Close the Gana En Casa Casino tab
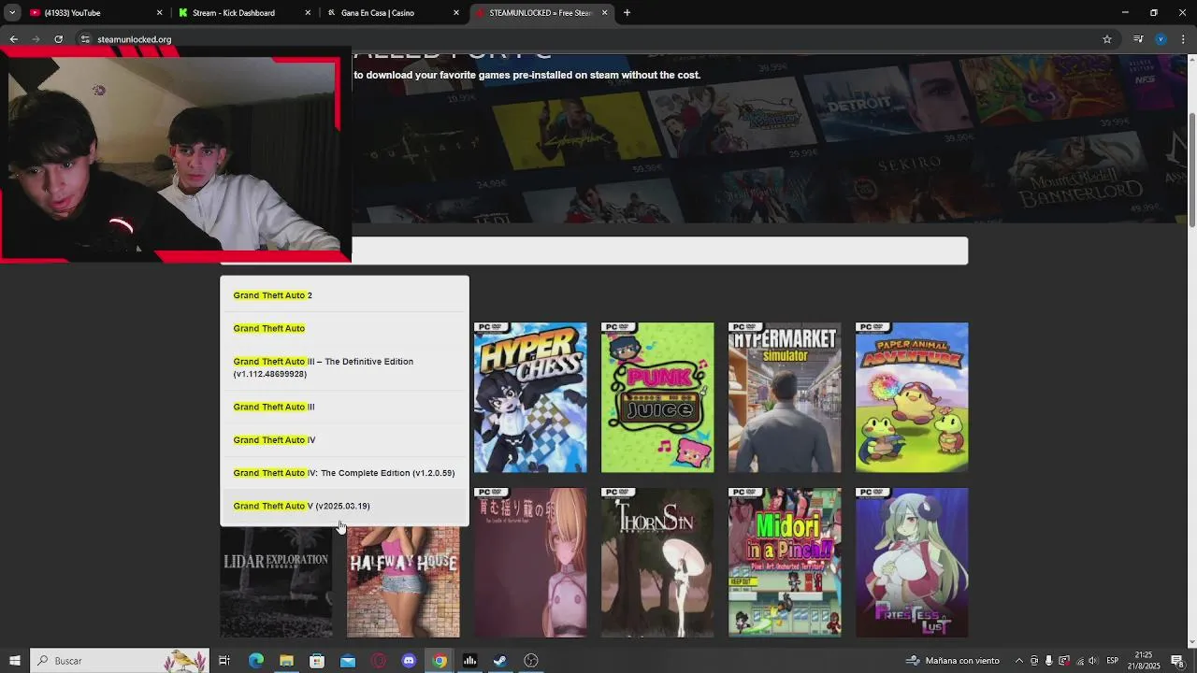Viewport: 1197px width, 673px height. [x=456, y=13]
